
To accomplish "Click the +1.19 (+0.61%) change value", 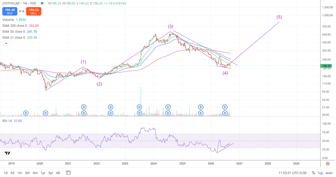I will [x=115, y=3].
